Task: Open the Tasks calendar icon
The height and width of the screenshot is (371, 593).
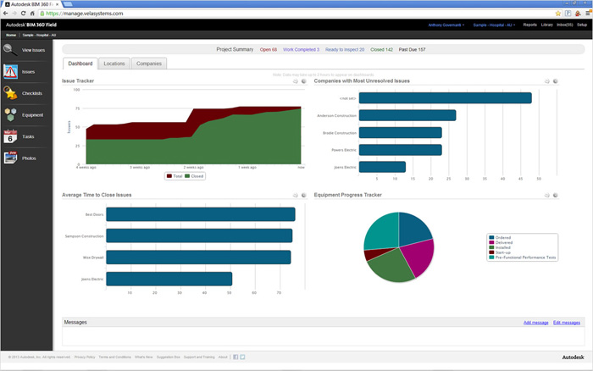Action: [x=11, y=136]
